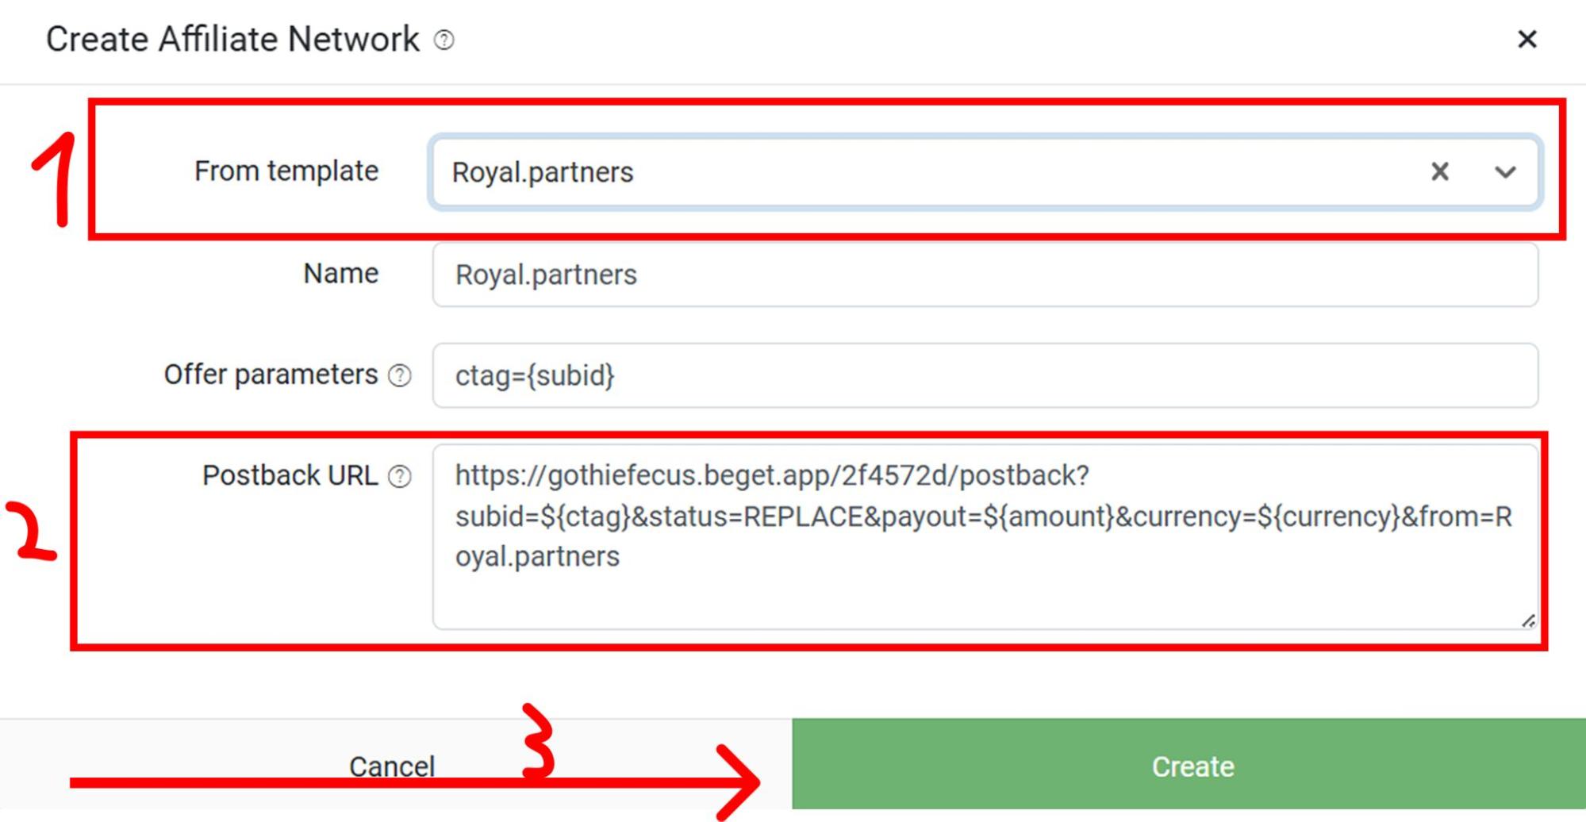
Task: Place cursor on the https://gothiefecus URL line
Action: click(x=772, y=475)
